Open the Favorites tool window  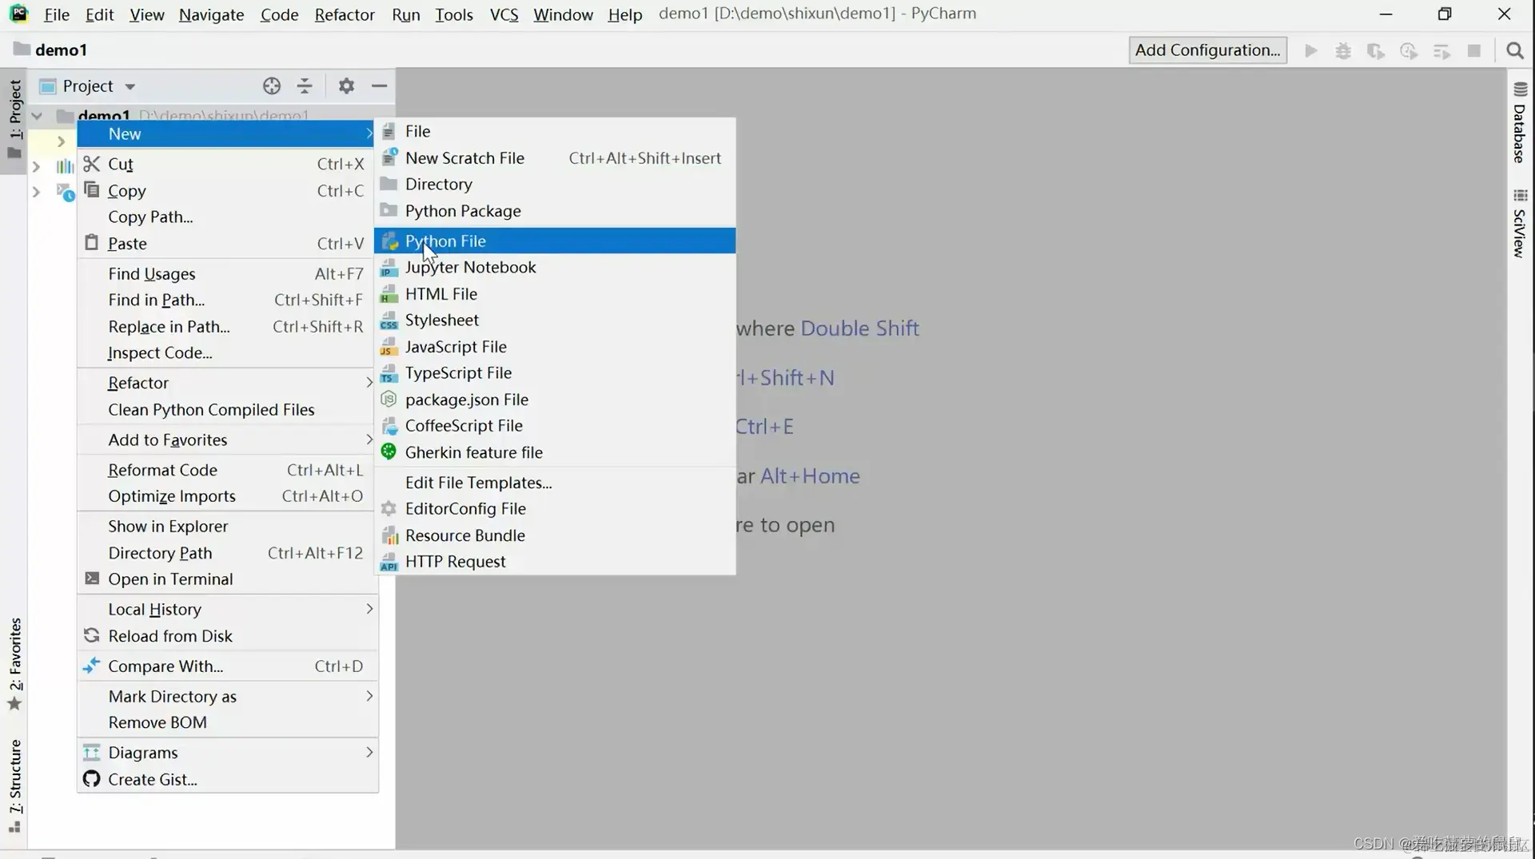coord(15,663)
